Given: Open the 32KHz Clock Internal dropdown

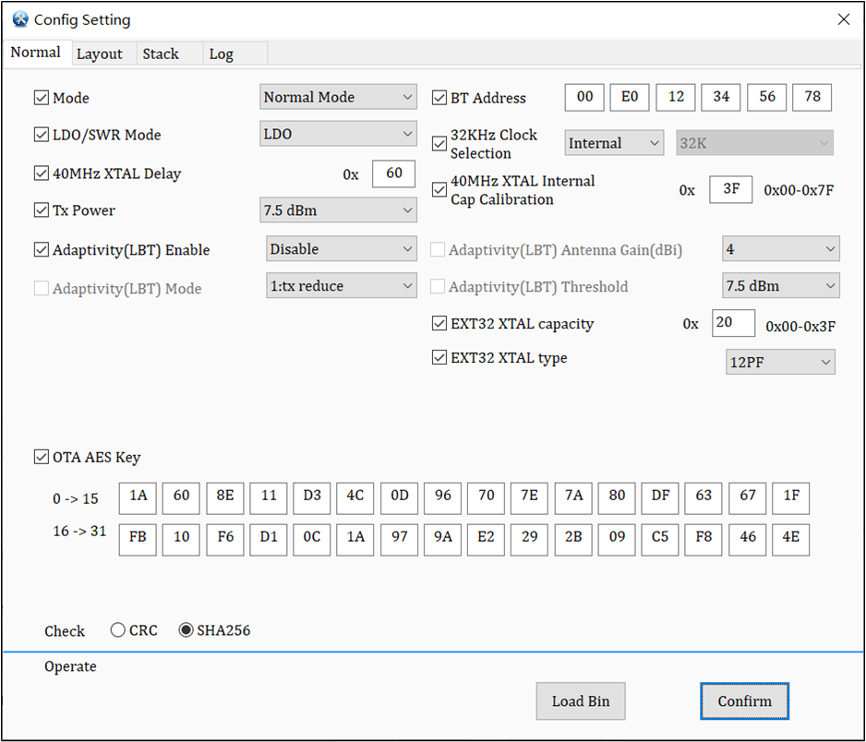Looking at the screenshot, I should click(x=614, y=143).
